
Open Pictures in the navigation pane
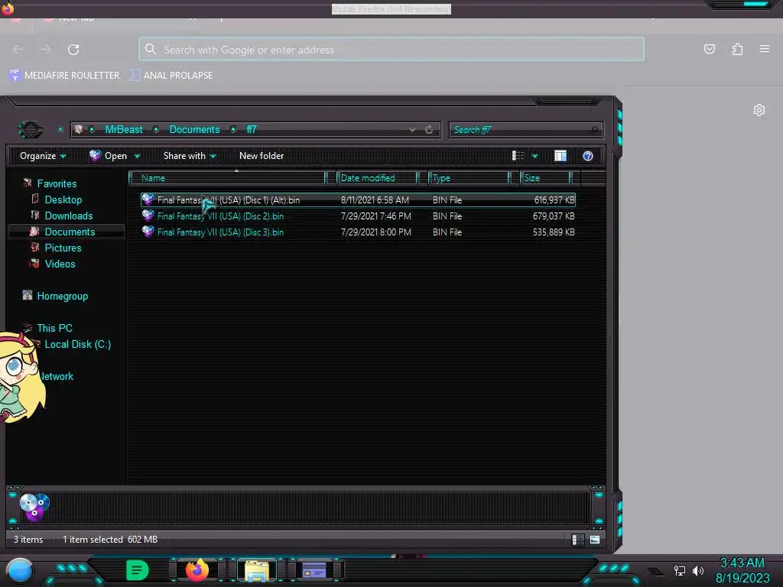coord(63,248)
